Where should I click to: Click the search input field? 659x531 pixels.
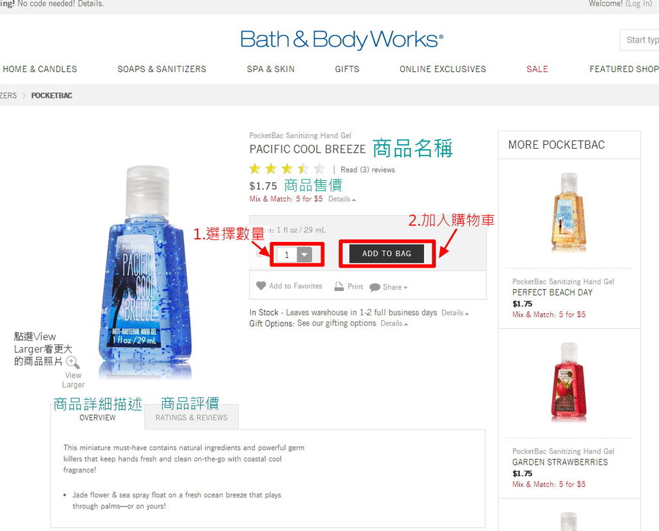[639, 40]
